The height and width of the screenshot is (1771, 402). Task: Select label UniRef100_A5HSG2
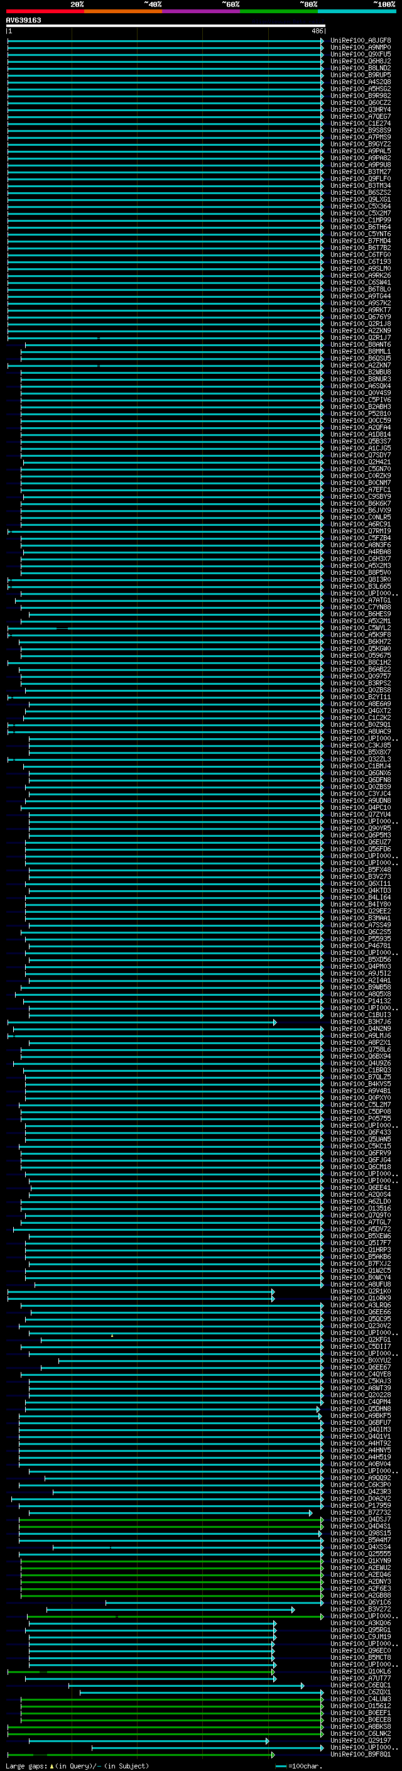[x=361, y=89]
